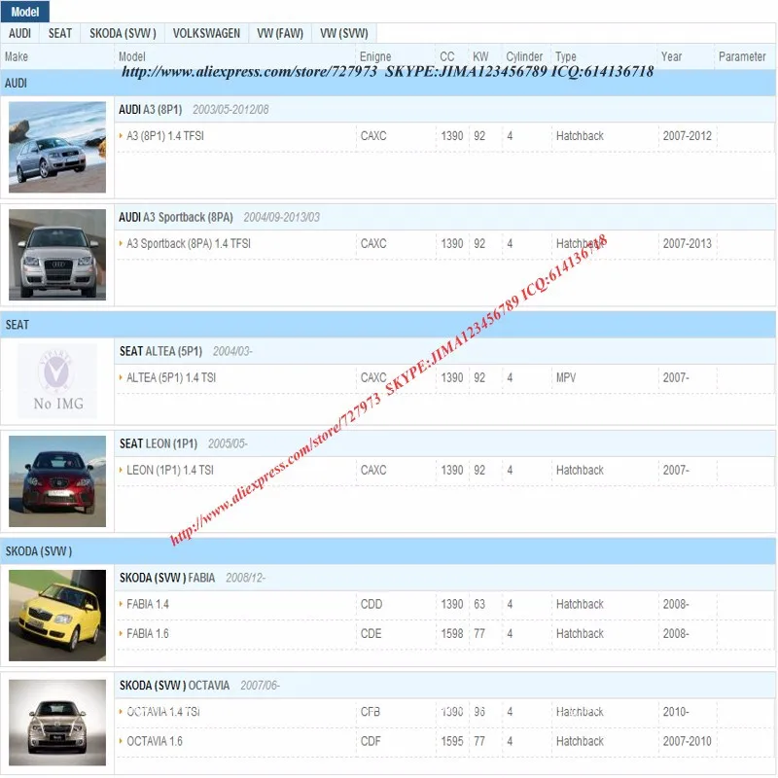Click the 2007-2013 year cell
The image size is (778, 778).
click(688, 244)
